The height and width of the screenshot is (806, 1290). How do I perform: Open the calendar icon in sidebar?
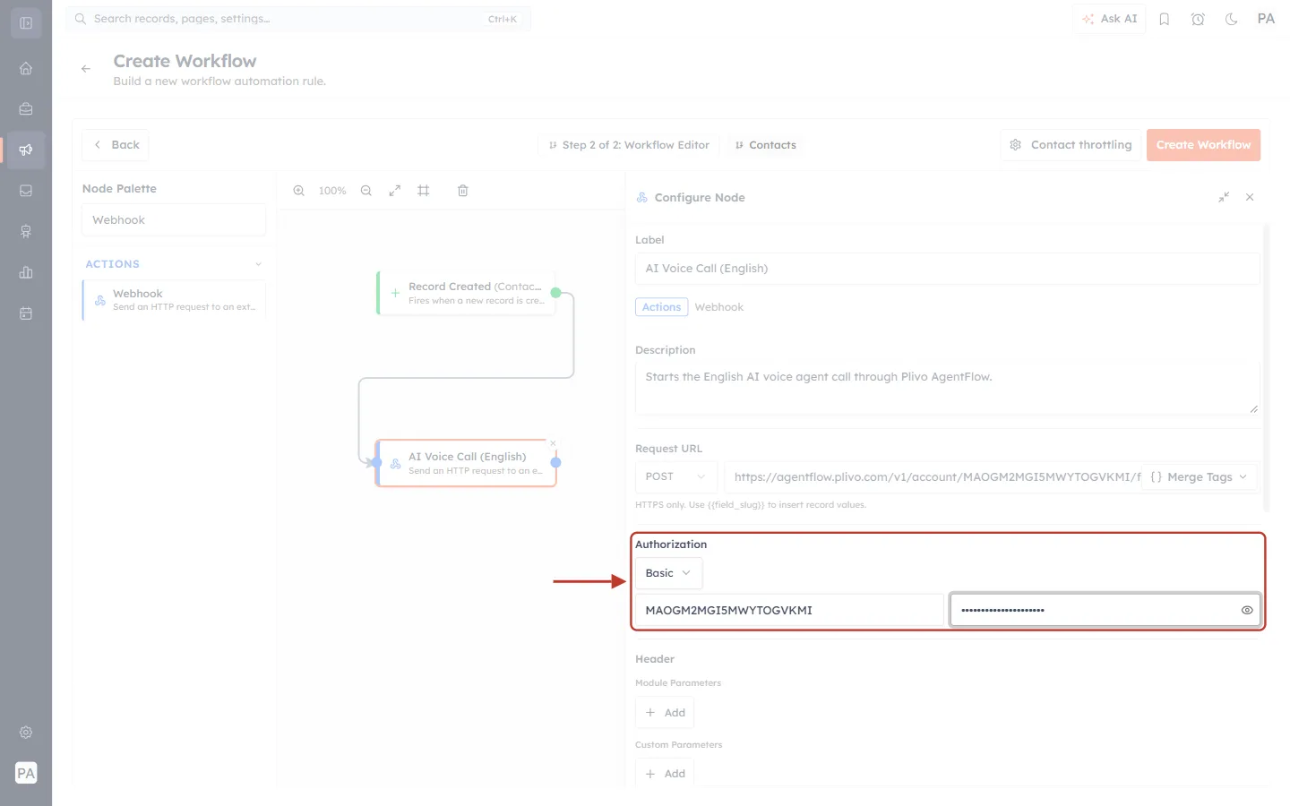pos(26,313)
